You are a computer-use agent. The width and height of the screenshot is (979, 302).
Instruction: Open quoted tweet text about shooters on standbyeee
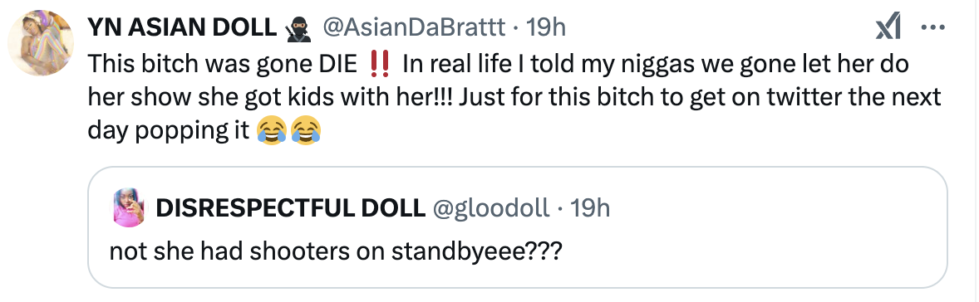(x=335, y=251)
